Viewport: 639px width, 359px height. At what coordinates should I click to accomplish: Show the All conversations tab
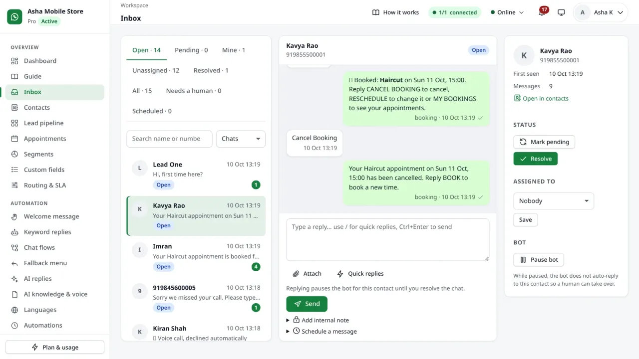142,91
